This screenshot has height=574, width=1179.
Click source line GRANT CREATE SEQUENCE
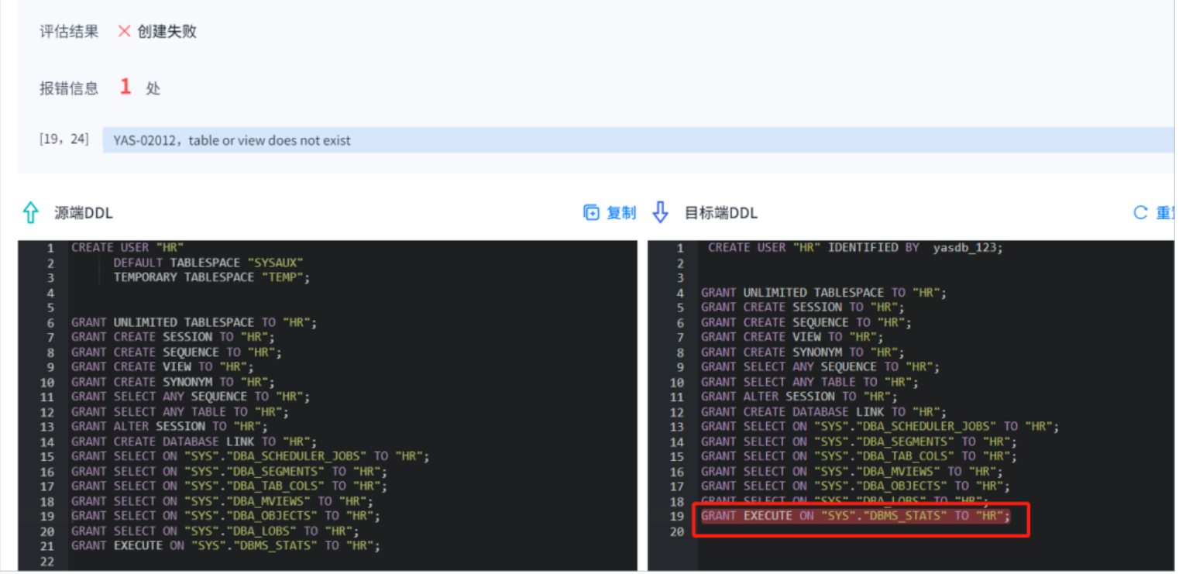[x=177, y=352]
